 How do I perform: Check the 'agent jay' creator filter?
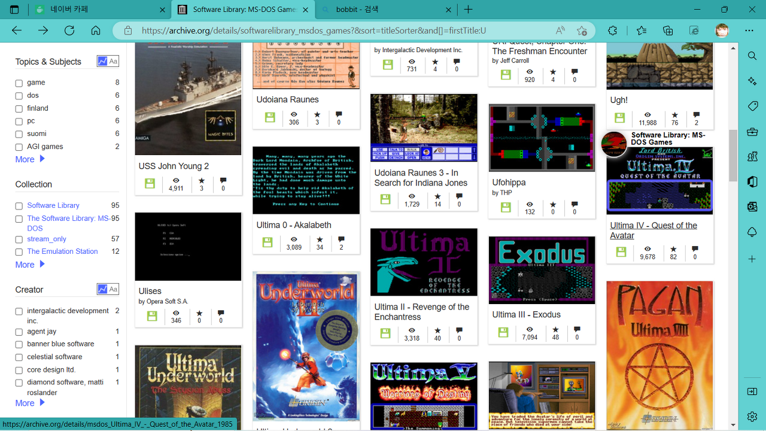point(19,332)
